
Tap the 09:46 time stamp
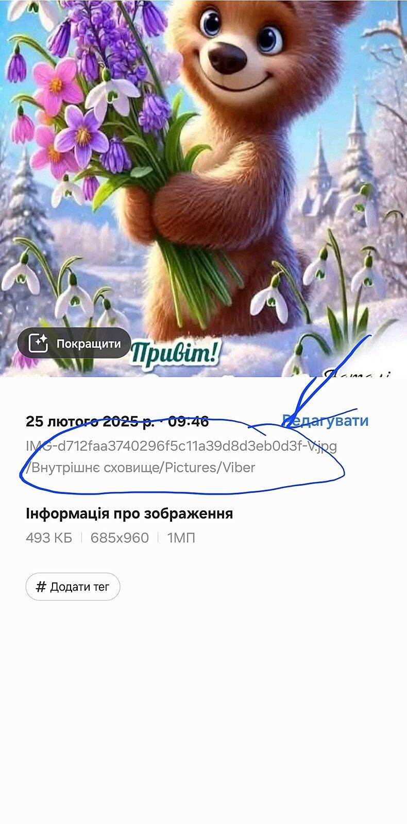(189, 421)
